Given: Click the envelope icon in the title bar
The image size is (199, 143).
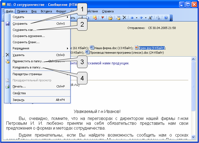Looking at the screenshot, I should point(4,5).
